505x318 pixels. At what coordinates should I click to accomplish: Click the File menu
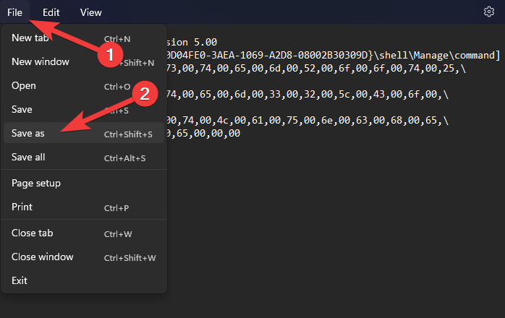pyautogui.click(x=15, y=12)
